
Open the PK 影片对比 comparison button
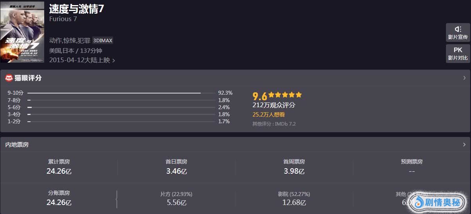(x=458, y=53)
